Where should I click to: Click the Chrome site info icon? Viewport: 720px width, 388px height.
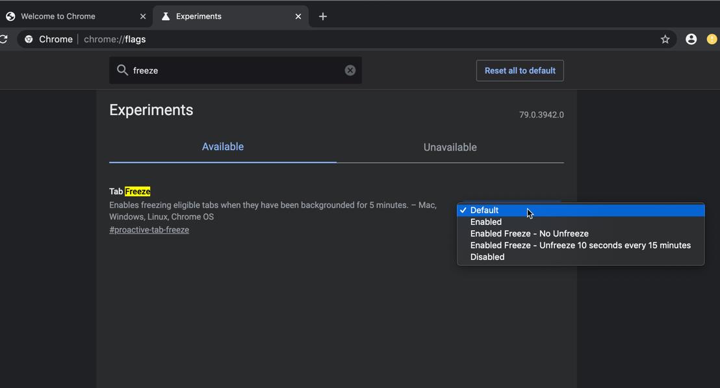pyautogui.click(x=29, y=40)
